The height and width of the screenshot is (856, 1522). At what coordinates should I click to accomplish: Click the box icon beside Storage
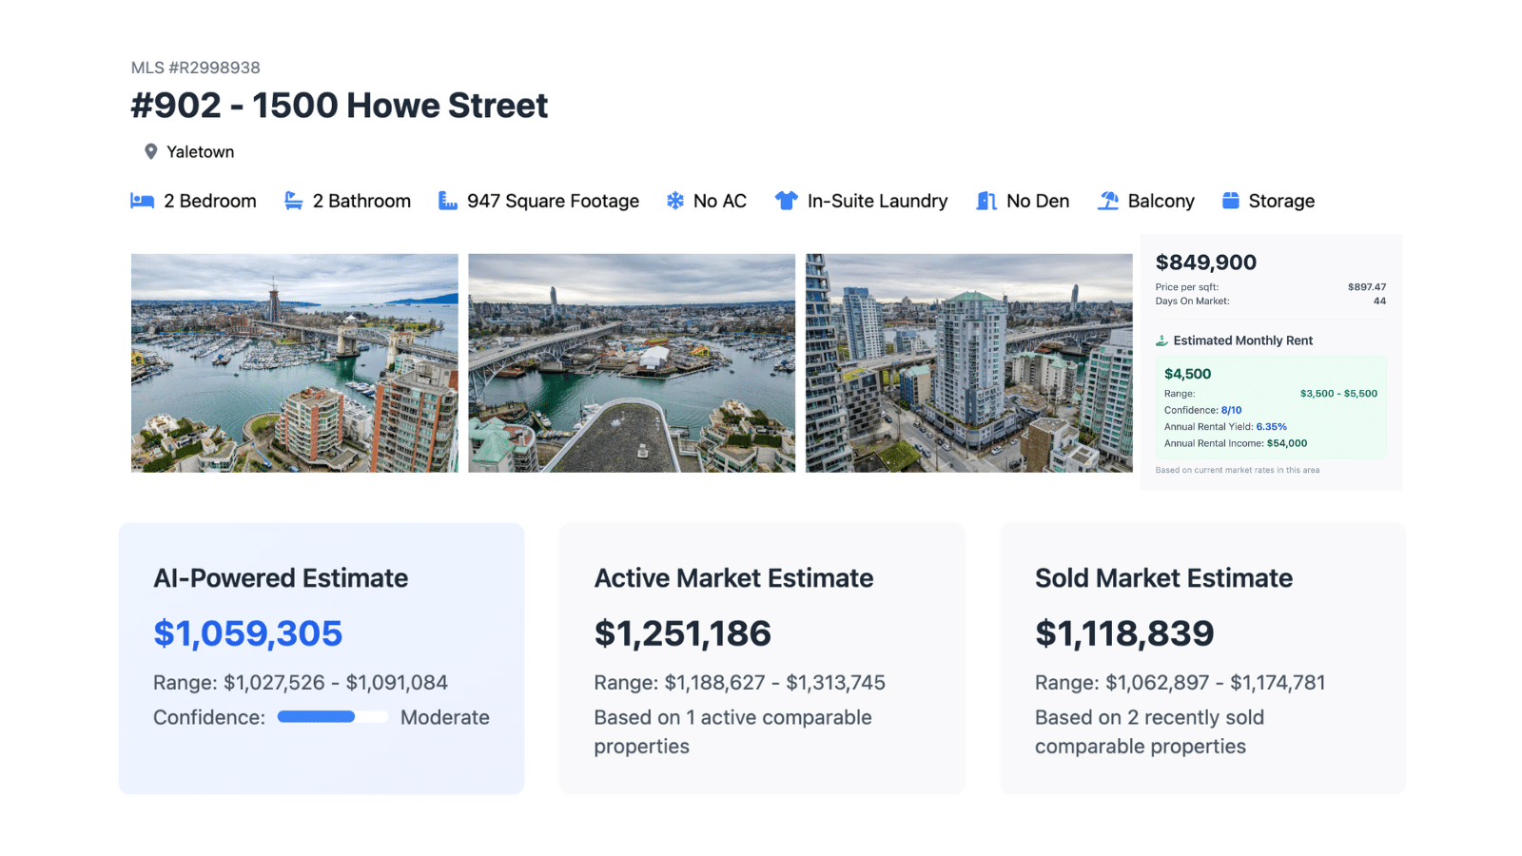pyautogui.click(x=1230, y=201)
